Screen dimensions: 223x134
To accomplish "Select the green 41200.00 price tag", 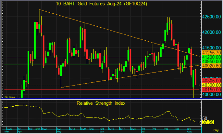I will point(211,57).
